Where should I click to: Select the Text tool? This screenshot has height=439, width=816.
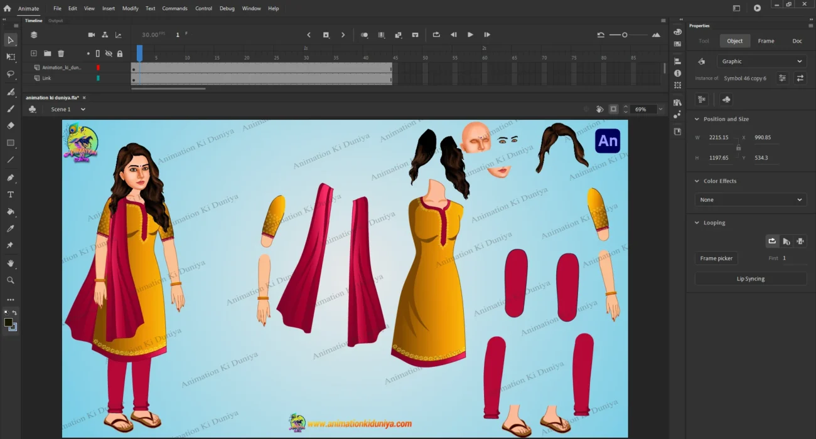click(11, 194)
